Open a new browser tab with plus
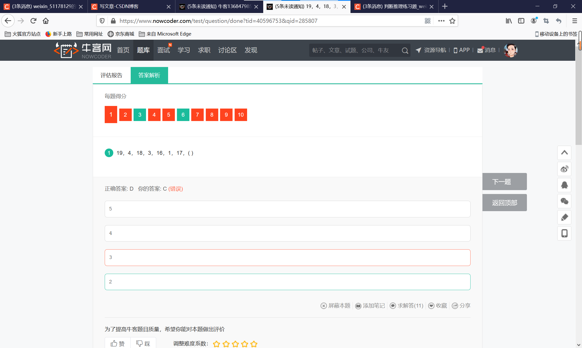 click(x=445, y=6)
